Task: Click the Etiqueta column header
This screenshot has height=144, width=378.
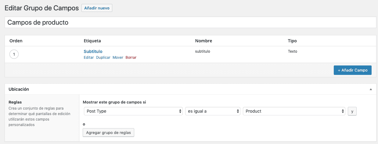Action: [x=92, y=41]
